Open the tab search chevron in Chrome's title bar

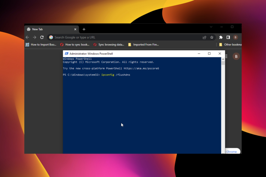211,27
